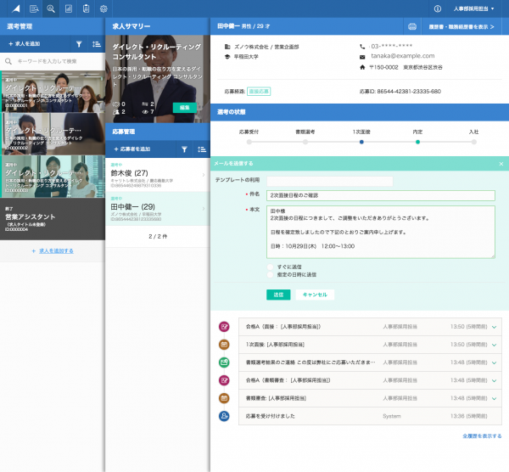Select job card ID:0000001
509x472 pixels.
coord(53,92)
